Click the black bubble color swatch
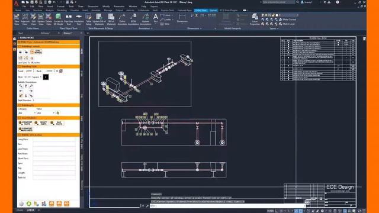 [46, 77]
